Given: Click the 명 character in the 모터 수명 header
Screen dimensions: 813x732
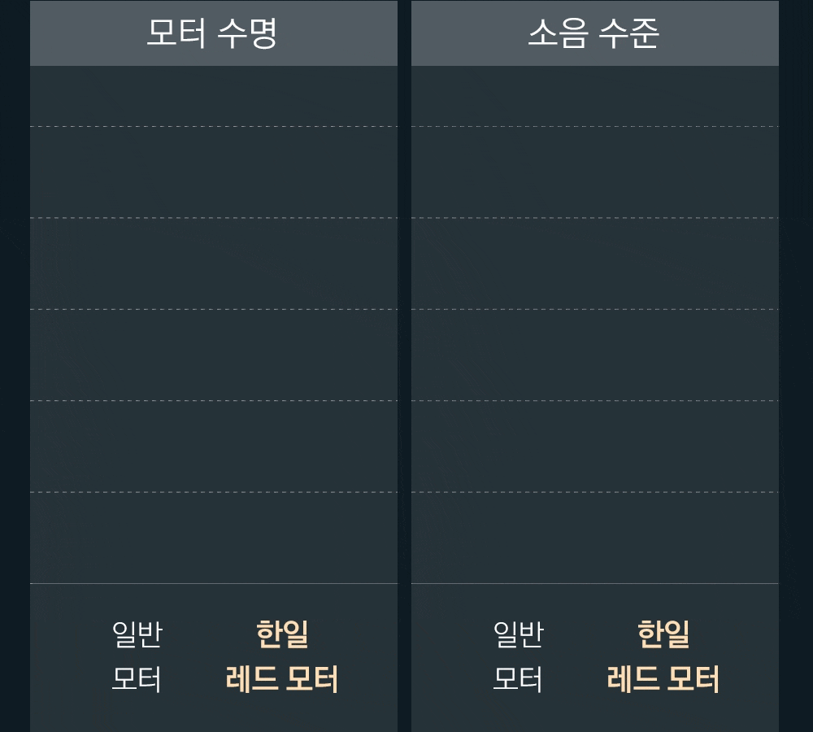Looking at the screenshot, I should pyautogui.click(x=263, y=33).
